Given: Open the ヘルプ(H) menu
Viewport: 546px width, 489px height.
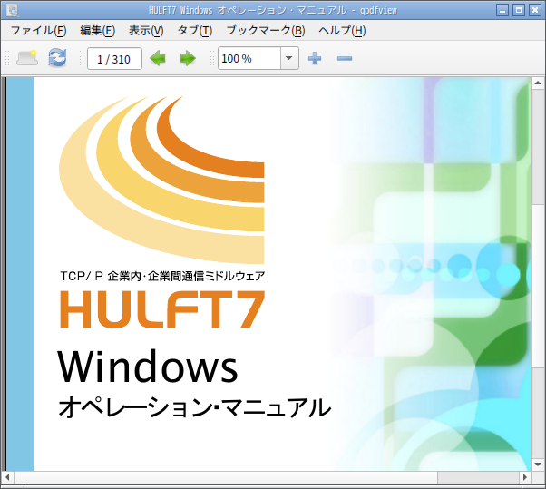Looking at the screenshot, I should pos(342,31).
